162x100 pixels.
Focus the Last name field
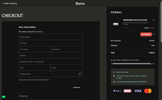[67, 49]
